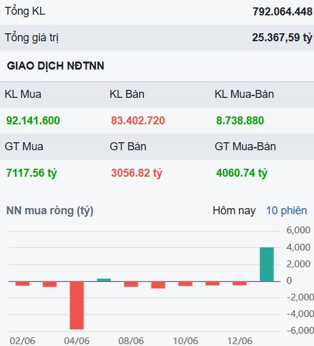Image resolution: width=314 pixels, height=346 pixels.
Task: Click the large red bar above 04/06
Action: click(x=76, y=305)
